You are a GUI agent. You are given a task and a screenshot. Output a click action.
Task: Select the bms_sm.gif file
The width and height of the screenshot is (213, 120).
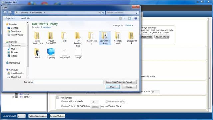[x=64, y=53]
